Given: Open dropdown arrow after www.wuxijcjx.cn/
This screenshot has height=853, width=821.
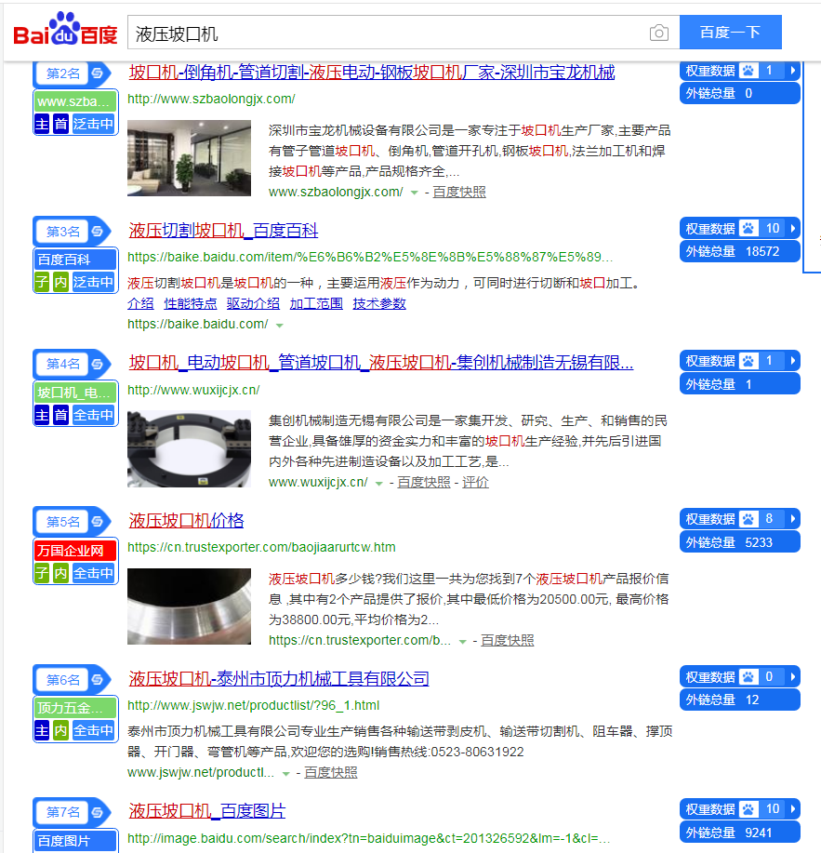Looking at the screenshot, I should [379, 483].
